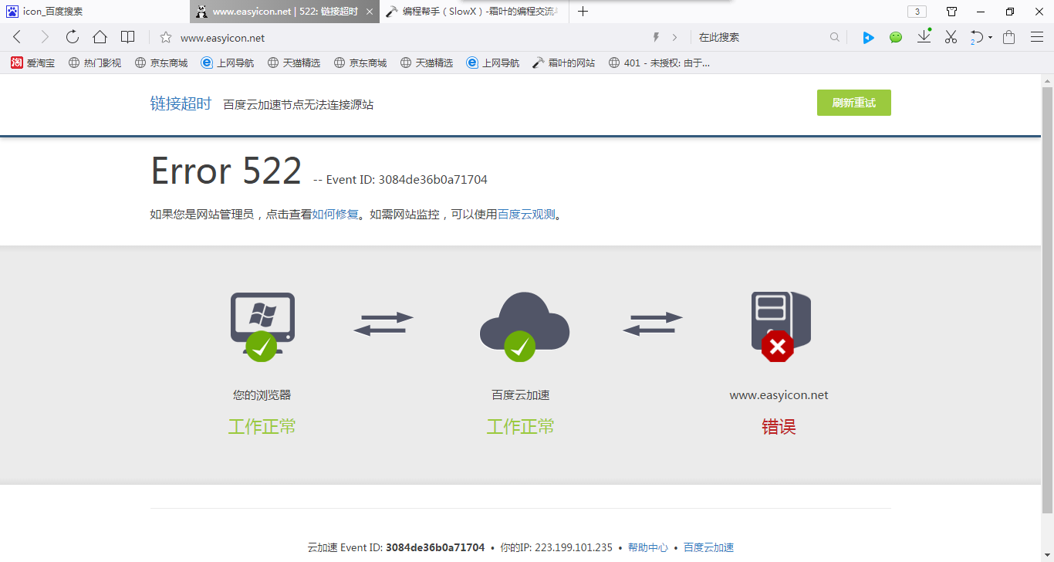Click the magnifier search icon
Screen dimensions: 1054x562
[x=835, y=37]
